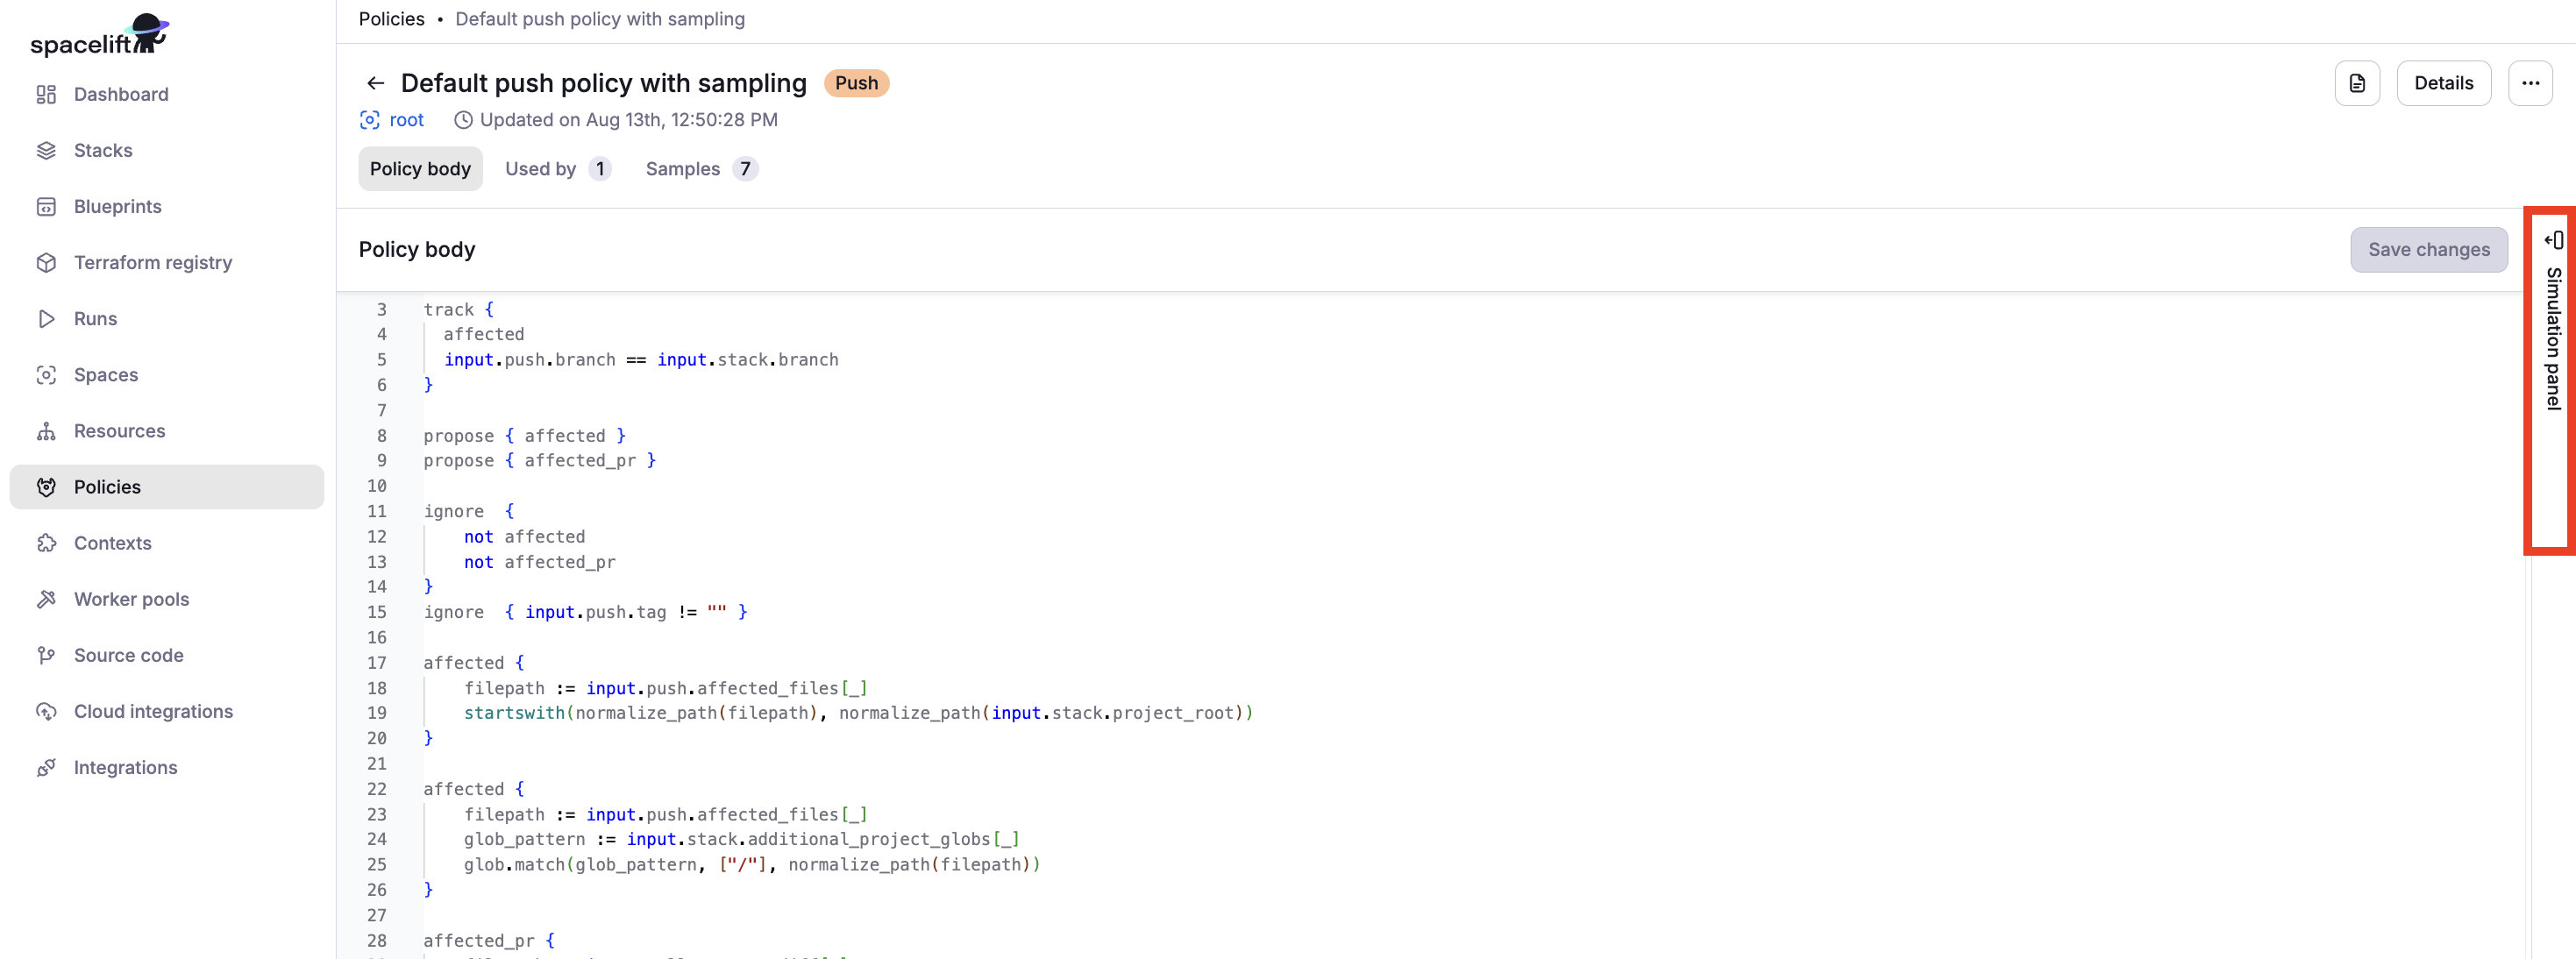
Task: Select the Policy body tab
Action: 420,169
